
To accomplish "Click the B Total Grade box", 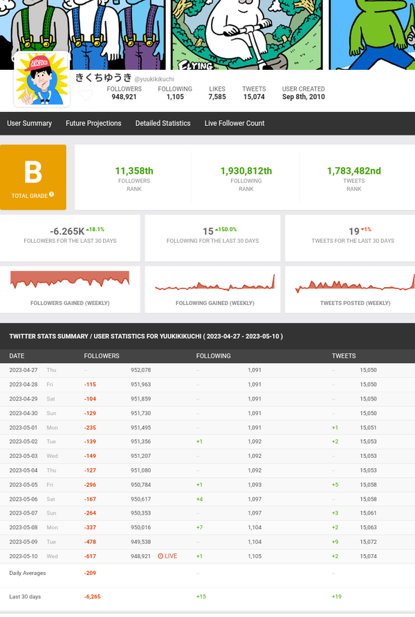I will (x=33, y=177).
